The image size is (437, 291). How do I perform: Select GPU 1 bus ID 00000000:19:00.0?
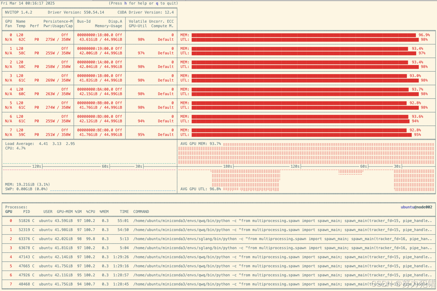tap(95, 48)
